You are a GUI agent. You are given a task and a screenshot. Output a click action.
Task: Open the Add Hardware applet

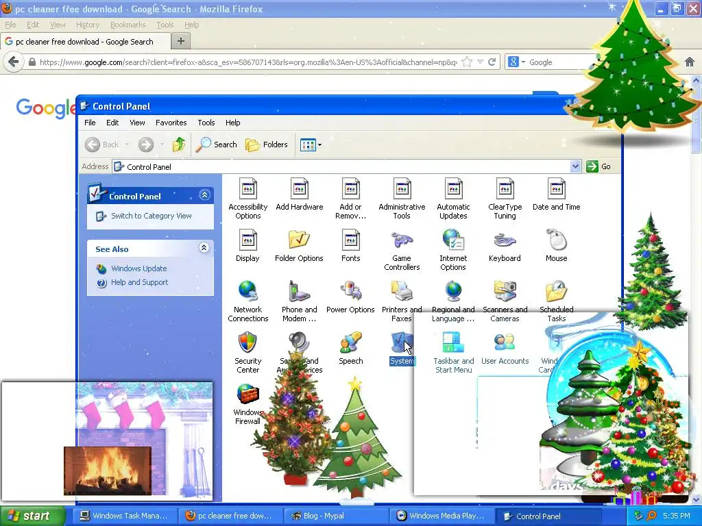(299, 194)
